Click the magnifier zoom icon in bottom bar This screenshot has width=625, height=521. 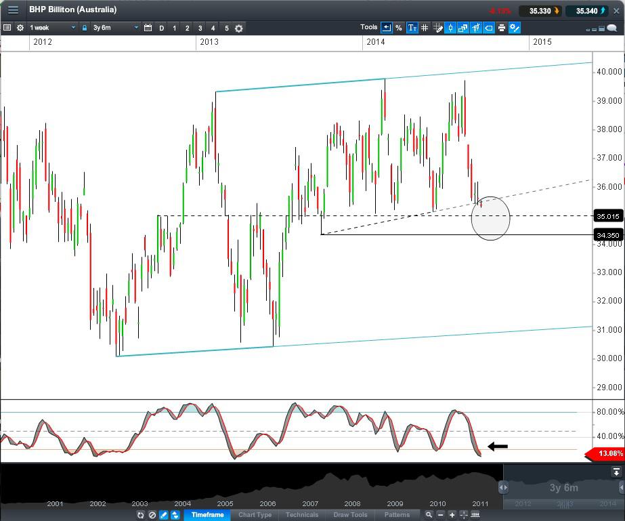pyautogui.click(x=429, y=515)
